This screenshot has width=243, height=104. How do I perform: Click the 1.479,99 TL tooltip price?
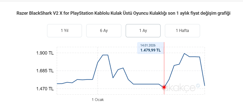[150, 50]
